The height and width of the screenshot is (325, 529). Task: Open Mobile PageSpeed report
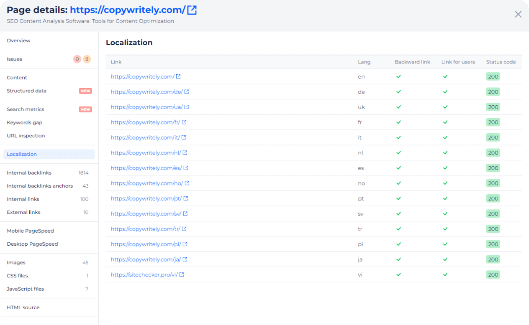[x=31, y=231]
